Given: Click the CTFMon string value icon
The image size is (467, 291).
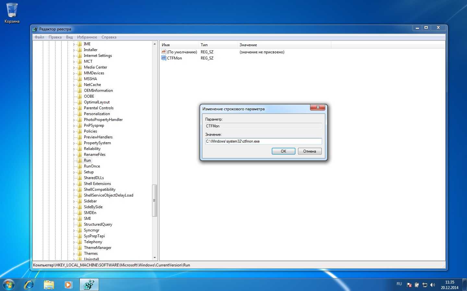Looking at the screenshot, I should [x=164, y=58].
